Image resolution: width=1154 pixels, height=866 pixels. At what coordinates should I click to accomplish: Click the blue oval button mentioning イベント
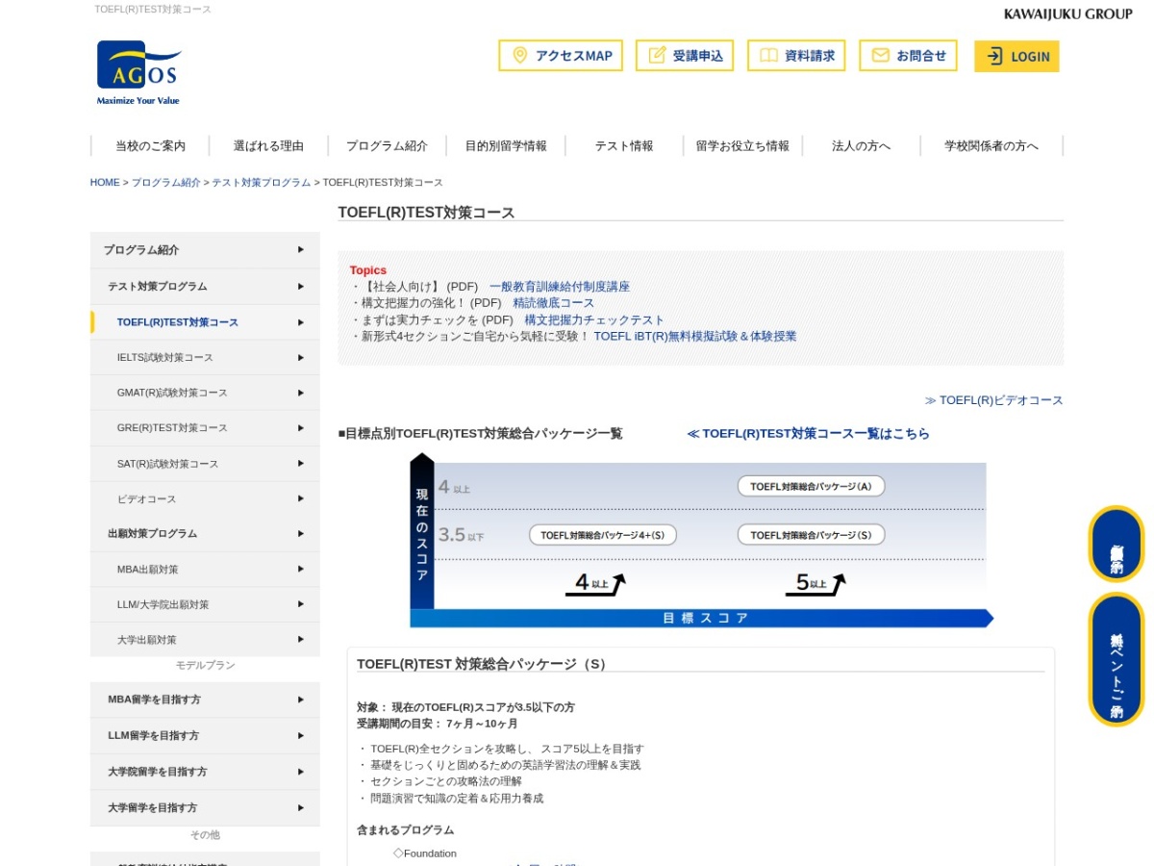tap(1116, 659)
